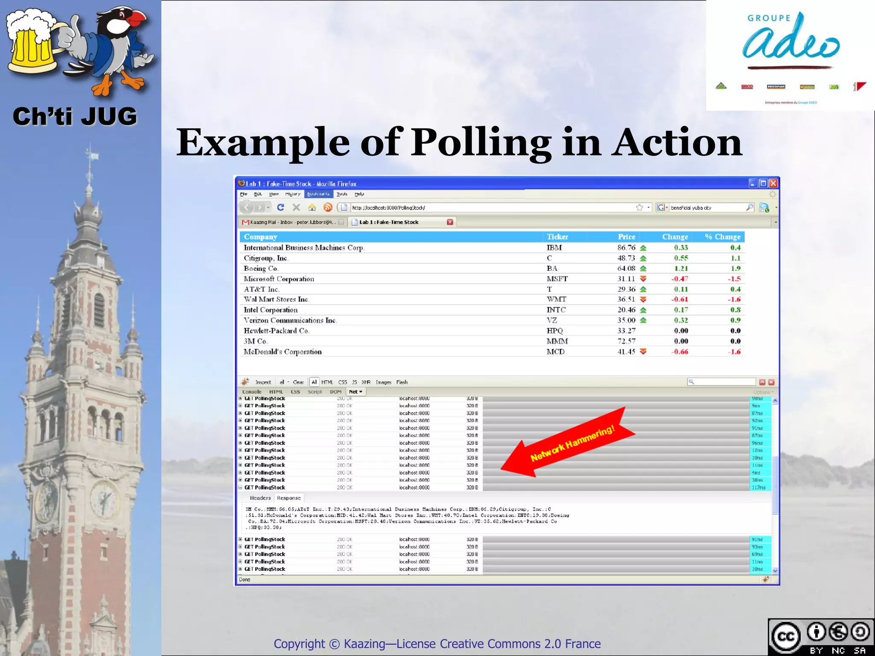Click the Firebug icon in the status bar

point(766,580)
